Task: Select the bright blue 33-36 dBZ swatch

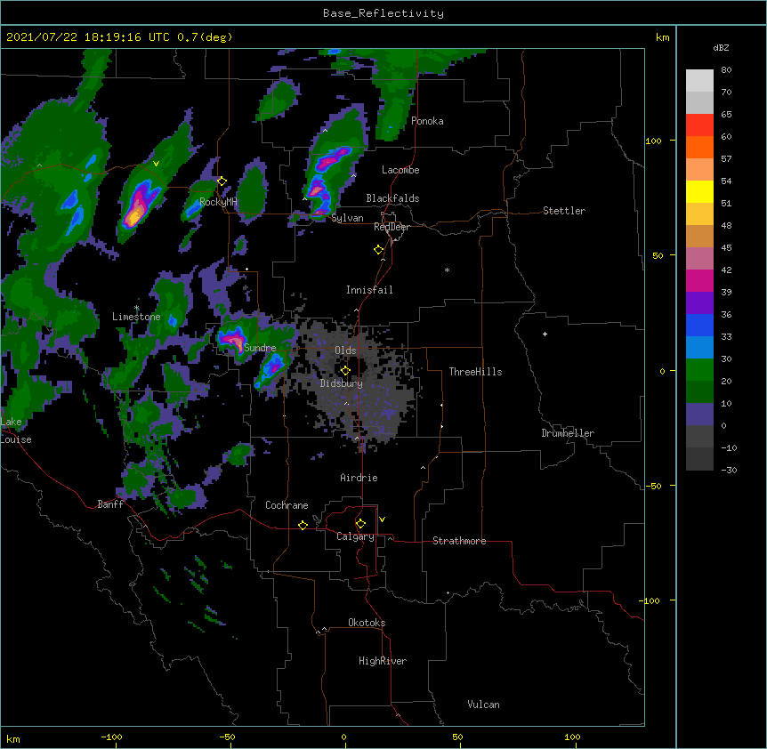Action: [x=699, y=325]
